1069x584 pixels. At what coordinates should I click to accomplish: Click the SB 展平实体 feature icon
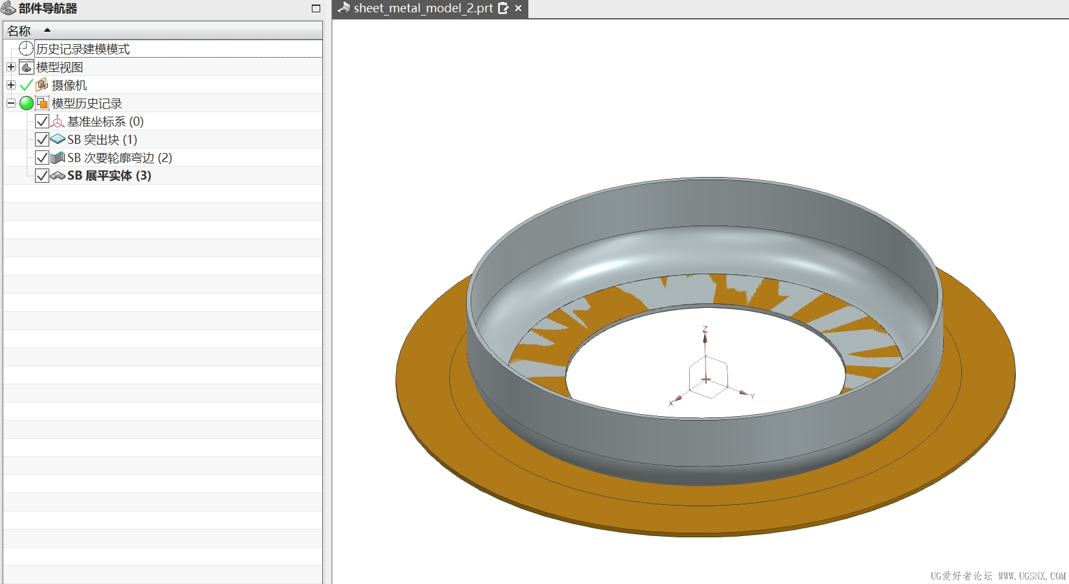point(58,176)
